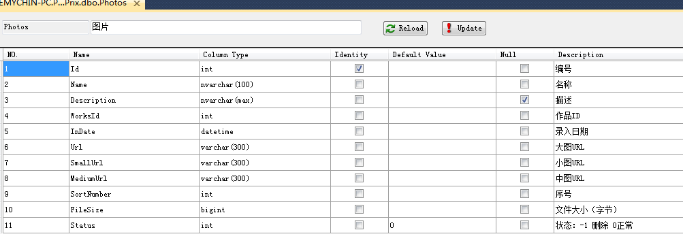Uncheck Identity checkbox for Id row

[359, 69]
